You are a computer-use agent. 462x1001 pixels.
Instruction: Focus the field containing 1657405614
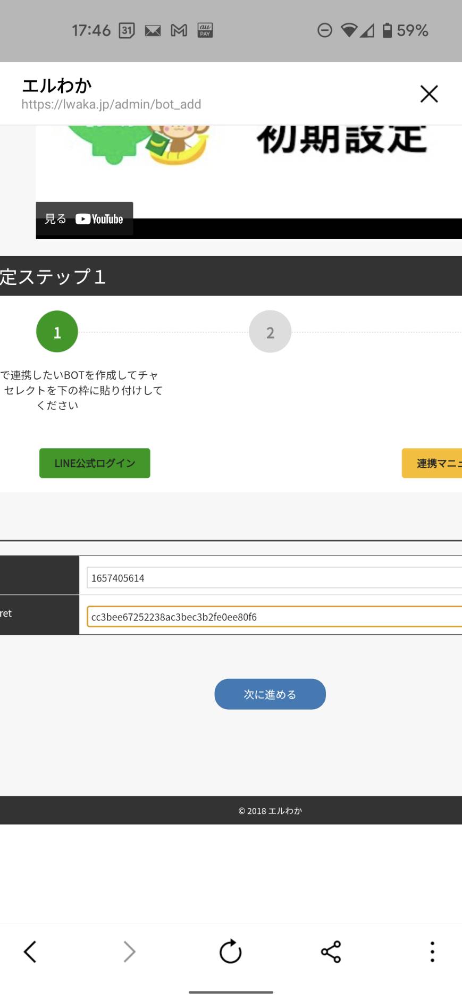pyautogui.click(x=274, y=578)
